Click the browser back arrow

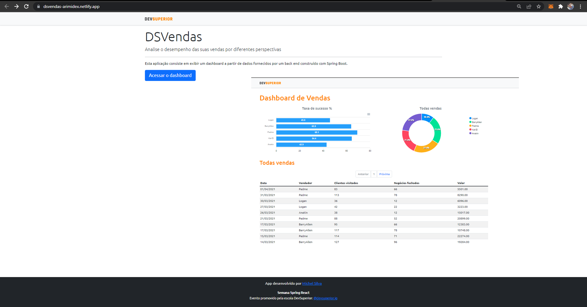(x=6, y=6)
